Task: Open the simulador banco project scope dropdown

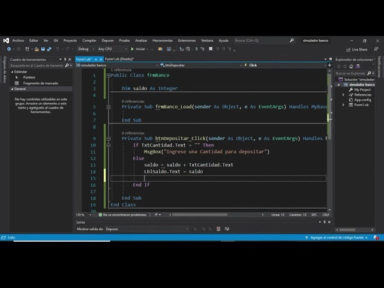Action: pyautogui.click(x=117, y=65)
